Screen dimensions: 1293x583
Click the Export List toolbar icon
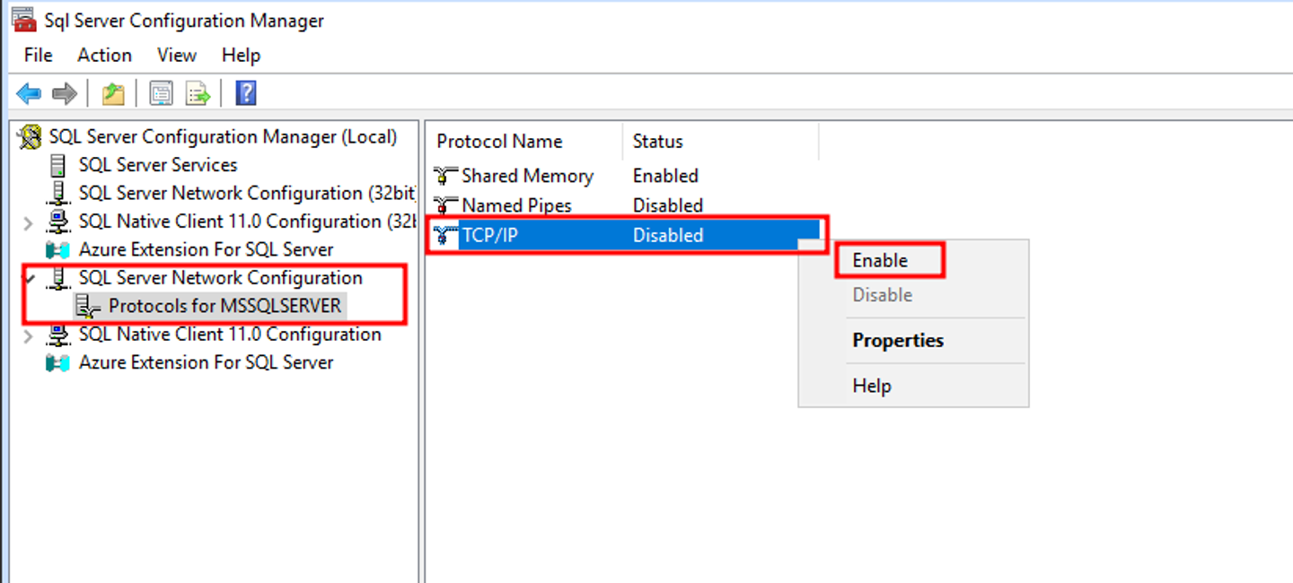pos(198,93)
